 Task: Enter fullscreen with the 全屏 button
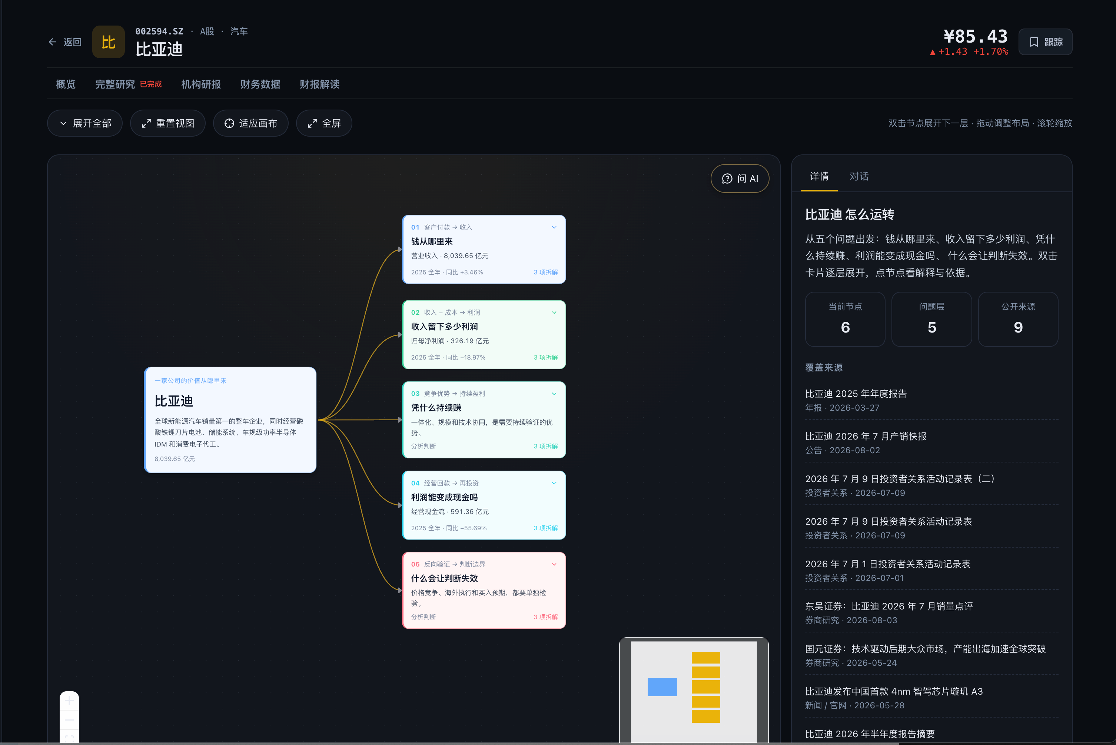point(324,123)
